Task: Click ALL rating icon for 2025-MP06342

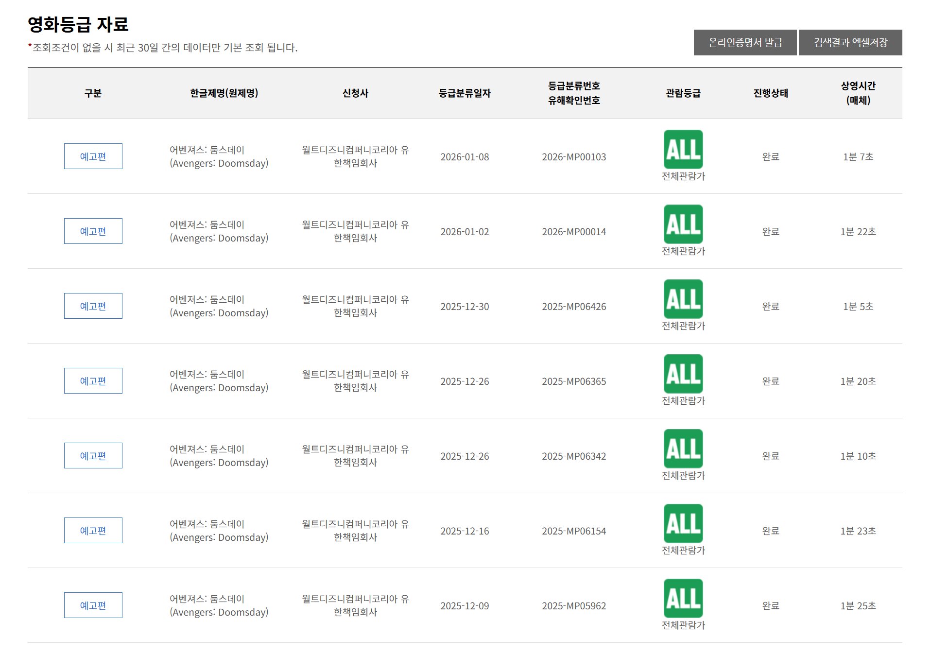Action: coord(683,448)
